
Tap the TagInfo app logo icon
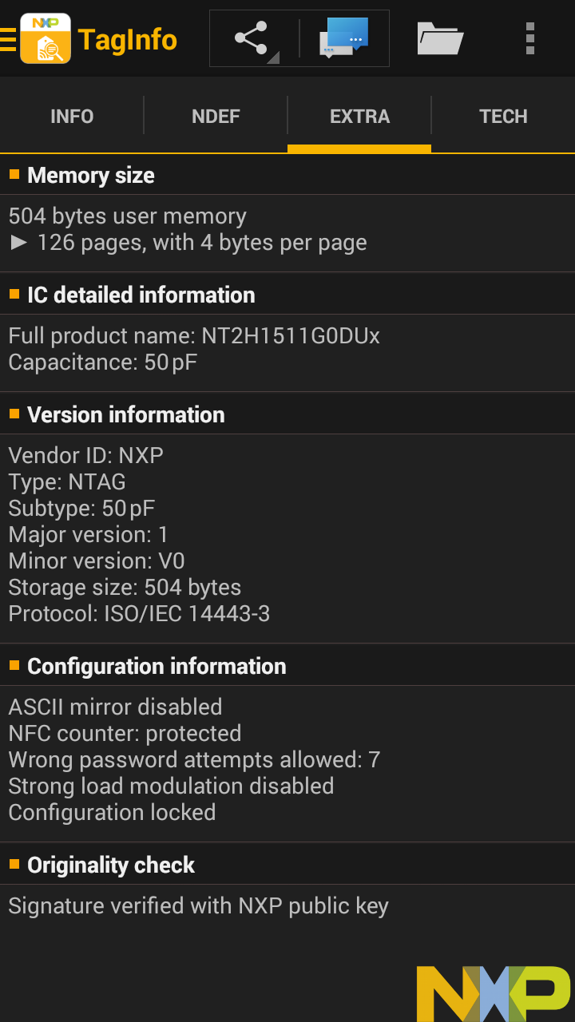[x=46, y=38]
